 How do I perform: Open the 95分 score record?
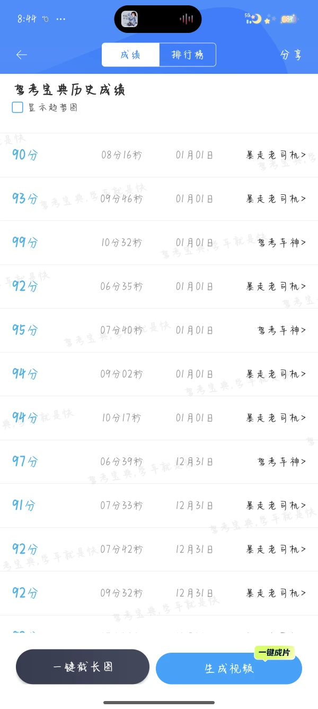click(x=159, y=330)
